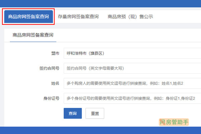Open the 盟市 dropdown showing 呼和浩特市
Screen dimensions: 201x134
132,53
